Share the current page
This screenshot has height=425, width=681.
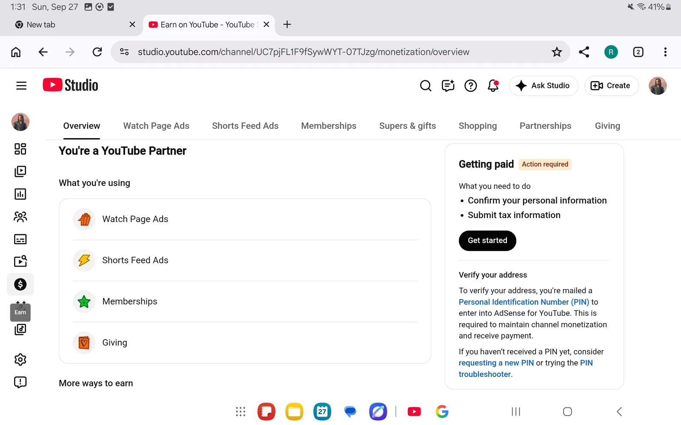(x=584, y=52)
